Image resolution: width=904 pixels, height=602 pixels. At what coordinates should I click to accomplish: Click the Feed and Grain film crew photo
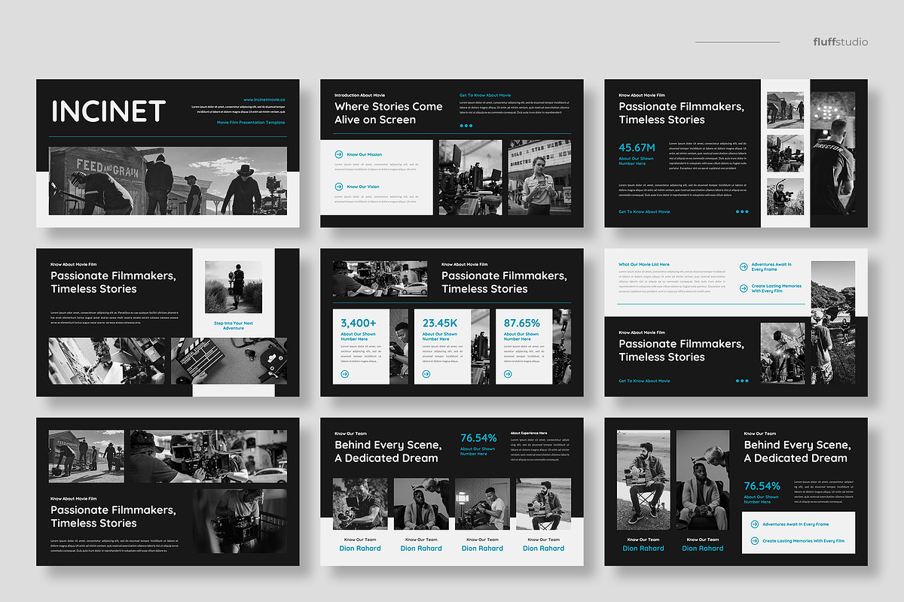click(168, 181)
